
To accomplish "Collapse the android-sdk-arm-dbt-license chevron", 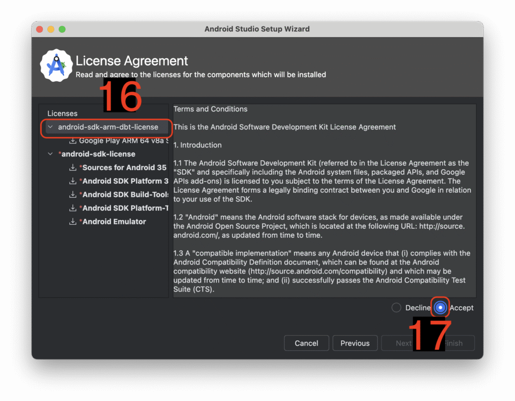I will pyautogui.click(x=50, y=127).
